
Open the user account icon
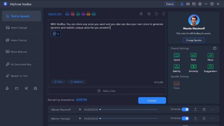point(182,4)
